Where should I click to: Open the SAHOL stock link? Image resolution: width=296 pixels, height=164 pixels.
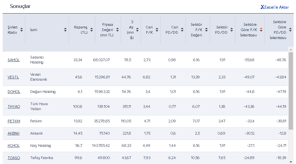[x=14, y=60]
